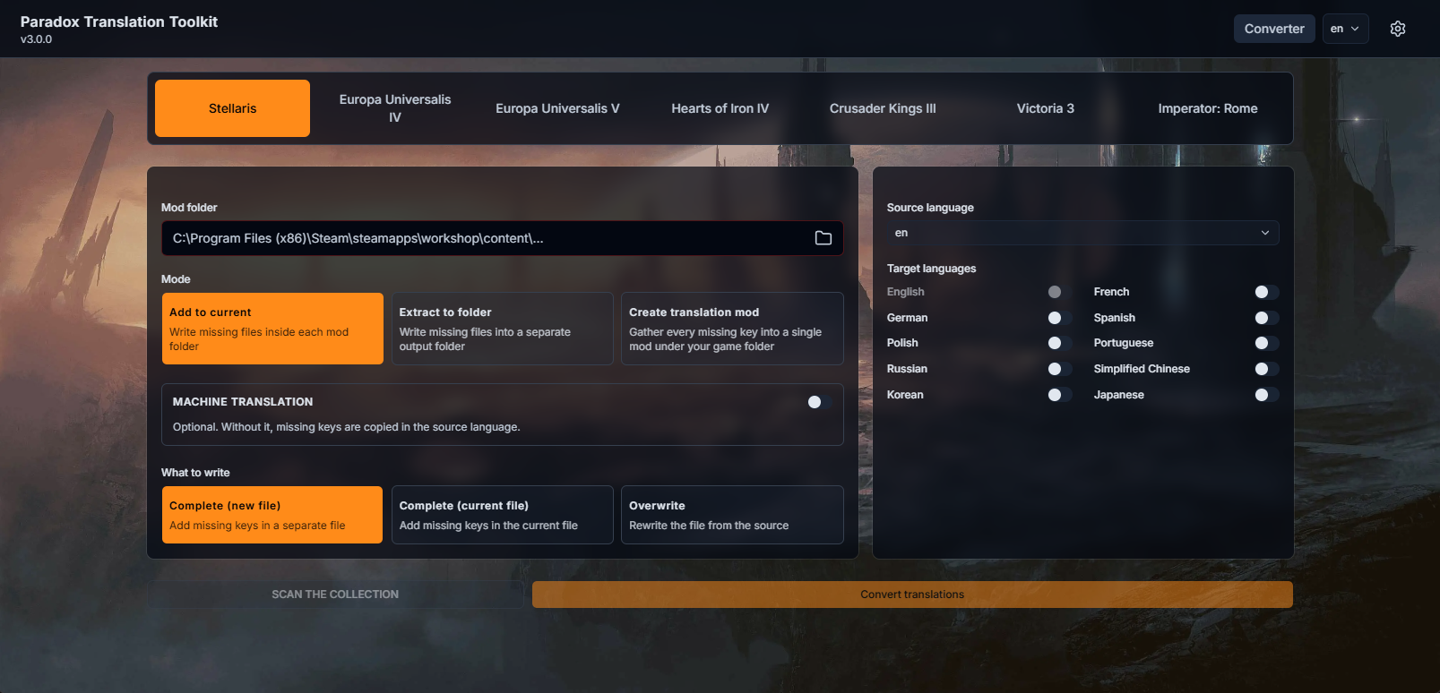1440x693 pixels.
Task: Click the Mod folder path field
Action: (x=502, y=238)
